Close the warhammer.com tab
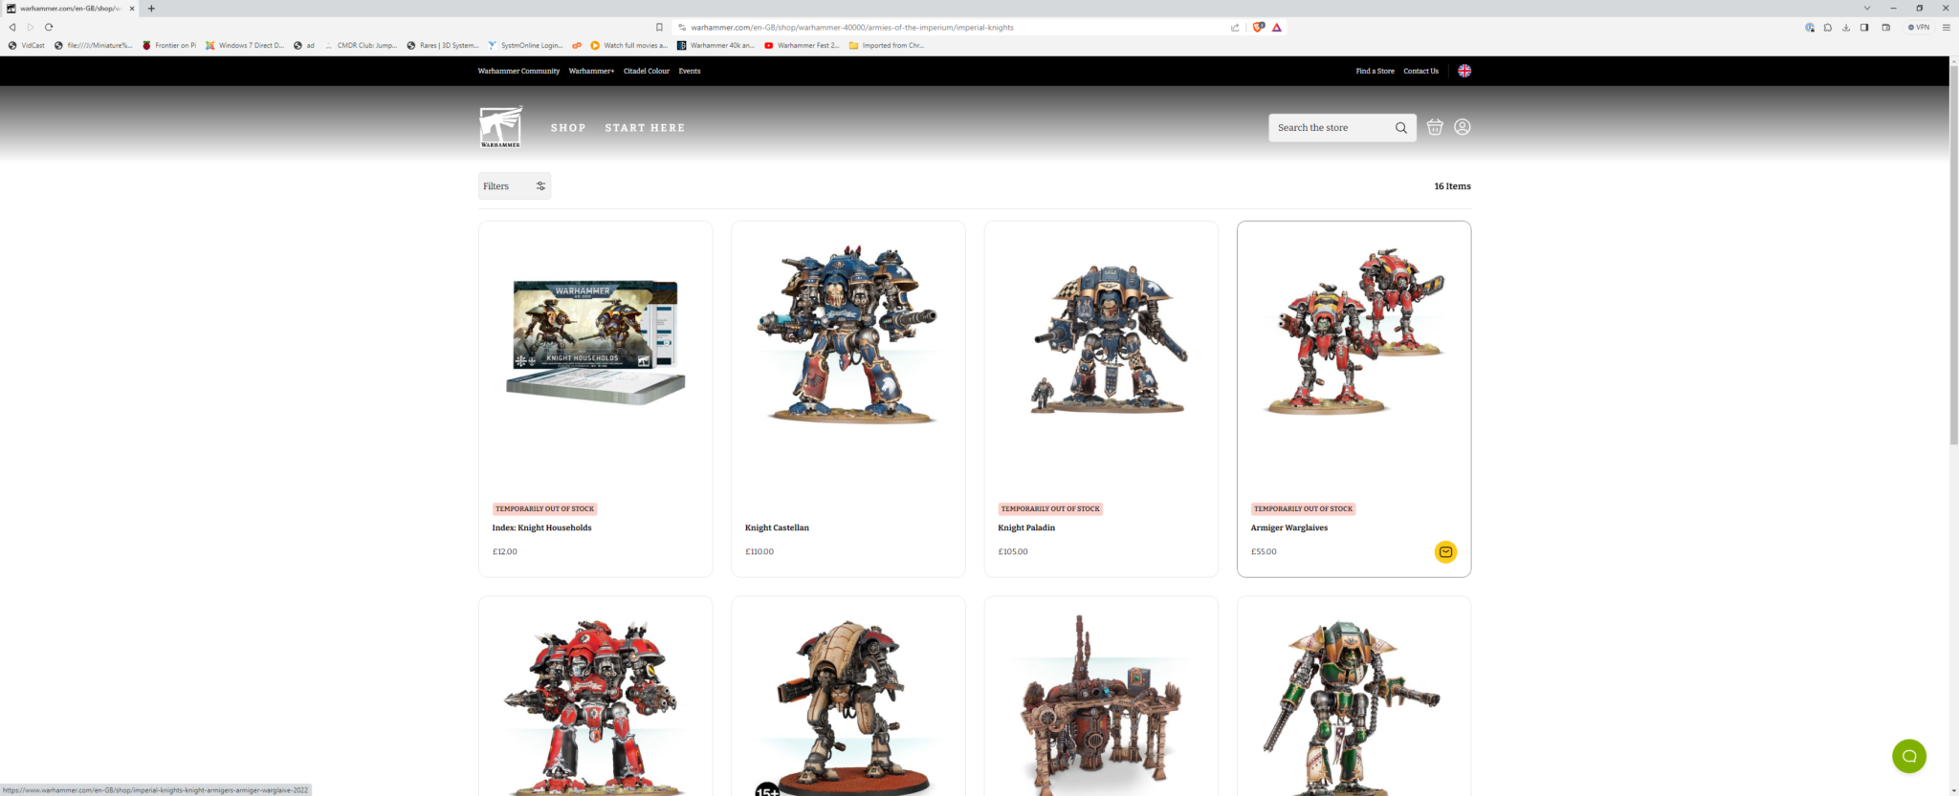 pyautogui.click(x=132, y=9)
